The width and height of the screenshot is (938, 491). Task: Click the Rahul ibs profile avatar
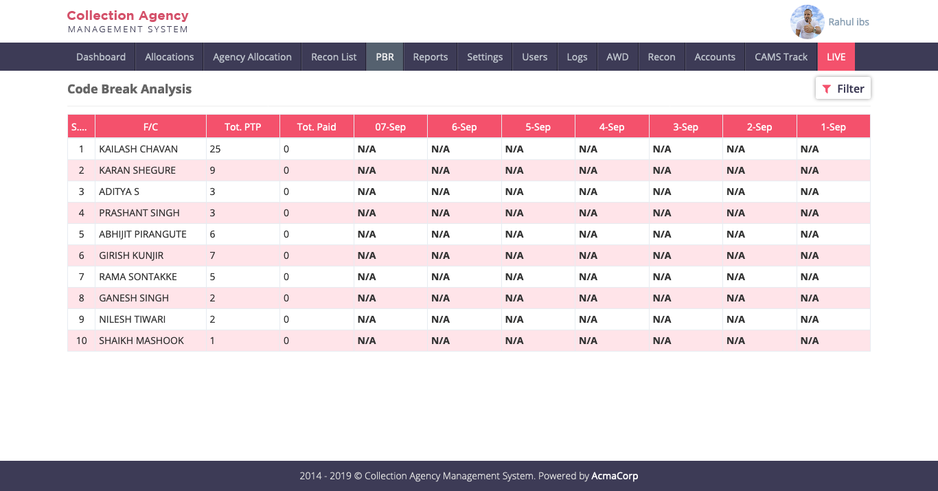tap(807, 22)
